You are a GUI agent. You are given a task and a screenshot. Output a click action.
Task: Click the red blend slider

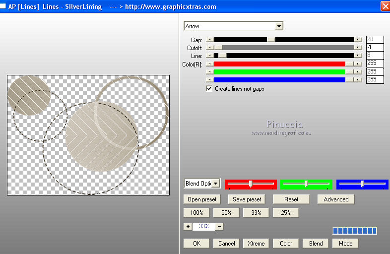pos(251,184)
